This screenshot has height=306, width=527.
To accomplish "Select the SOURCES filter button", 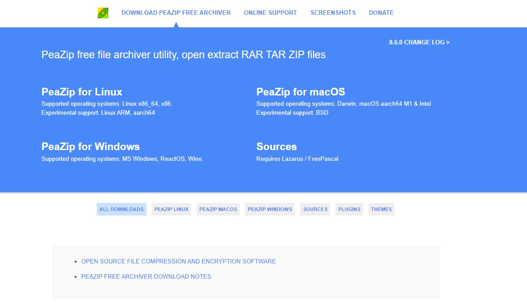I will (315, 209).
